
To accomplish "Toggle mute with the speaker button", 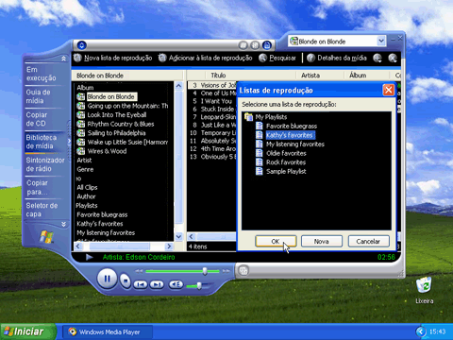I will [x=176, y=284].
